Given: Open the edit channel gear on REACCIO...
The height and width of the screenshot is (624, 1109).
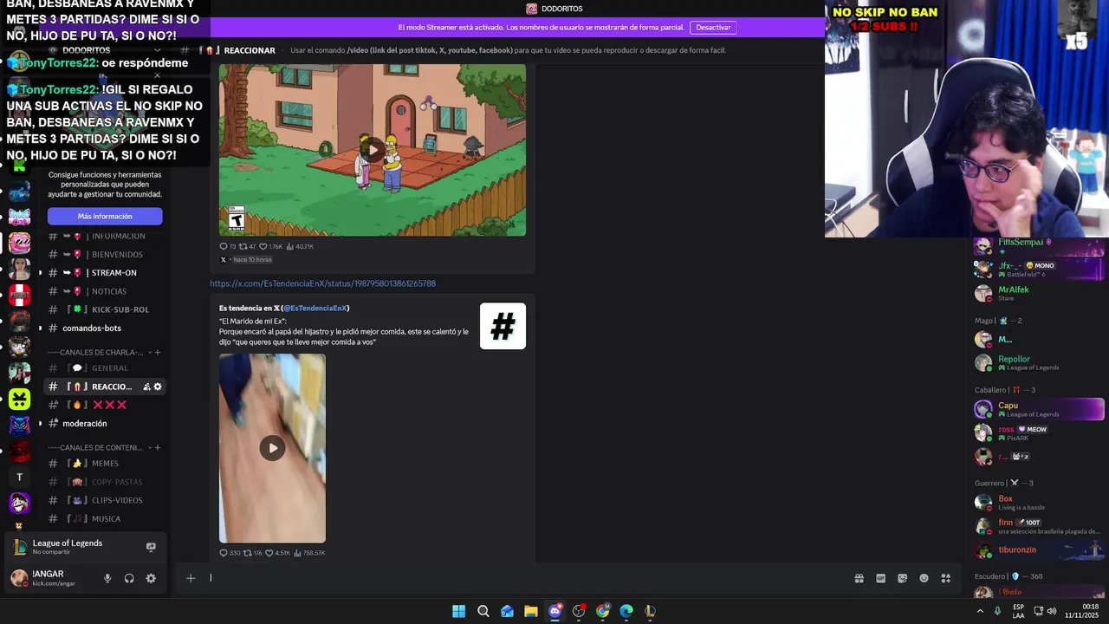Looking at the screenshot, I should coord(158,387).
